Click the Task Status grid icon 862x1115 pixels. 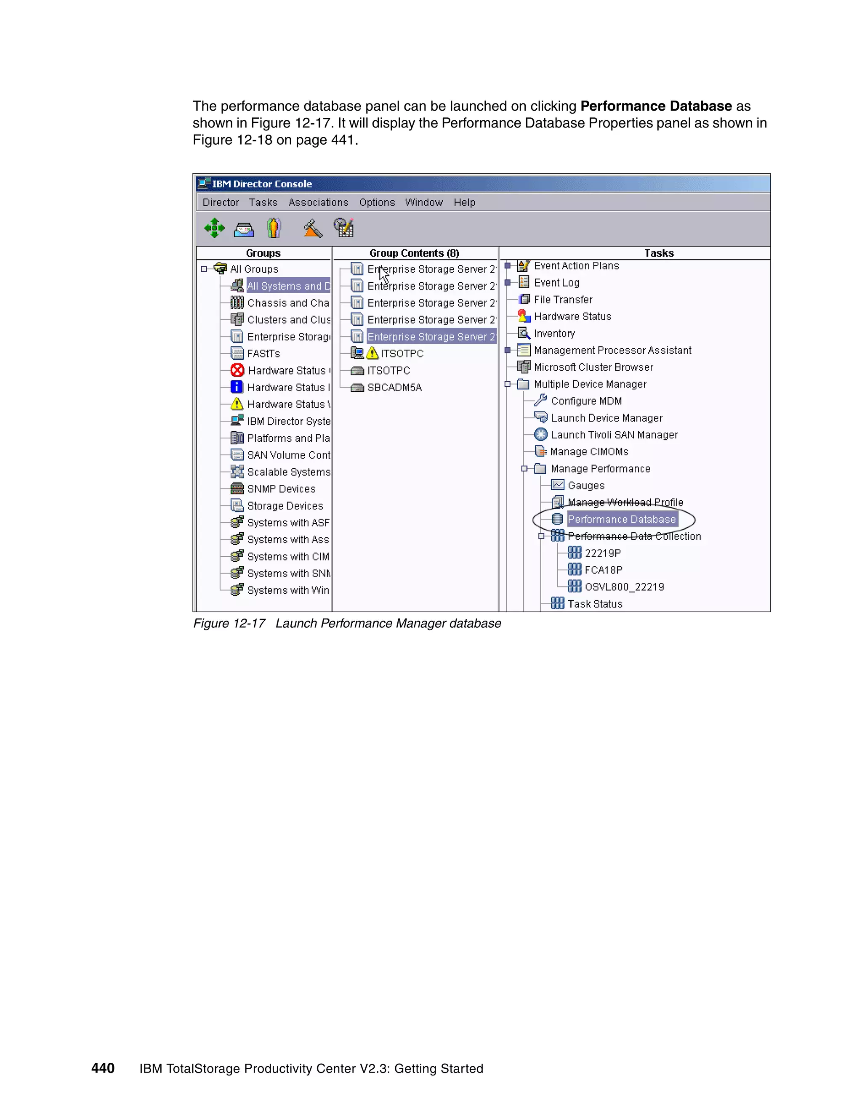point(558,603)
